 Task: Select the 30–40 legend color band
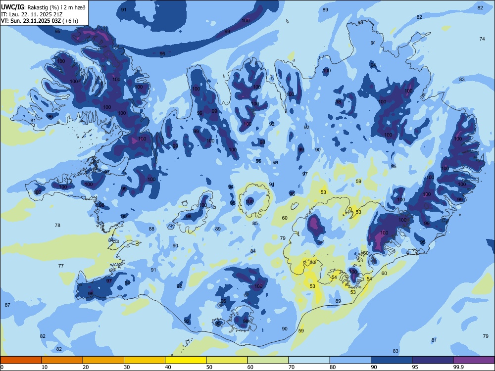(x=145, y=360)
